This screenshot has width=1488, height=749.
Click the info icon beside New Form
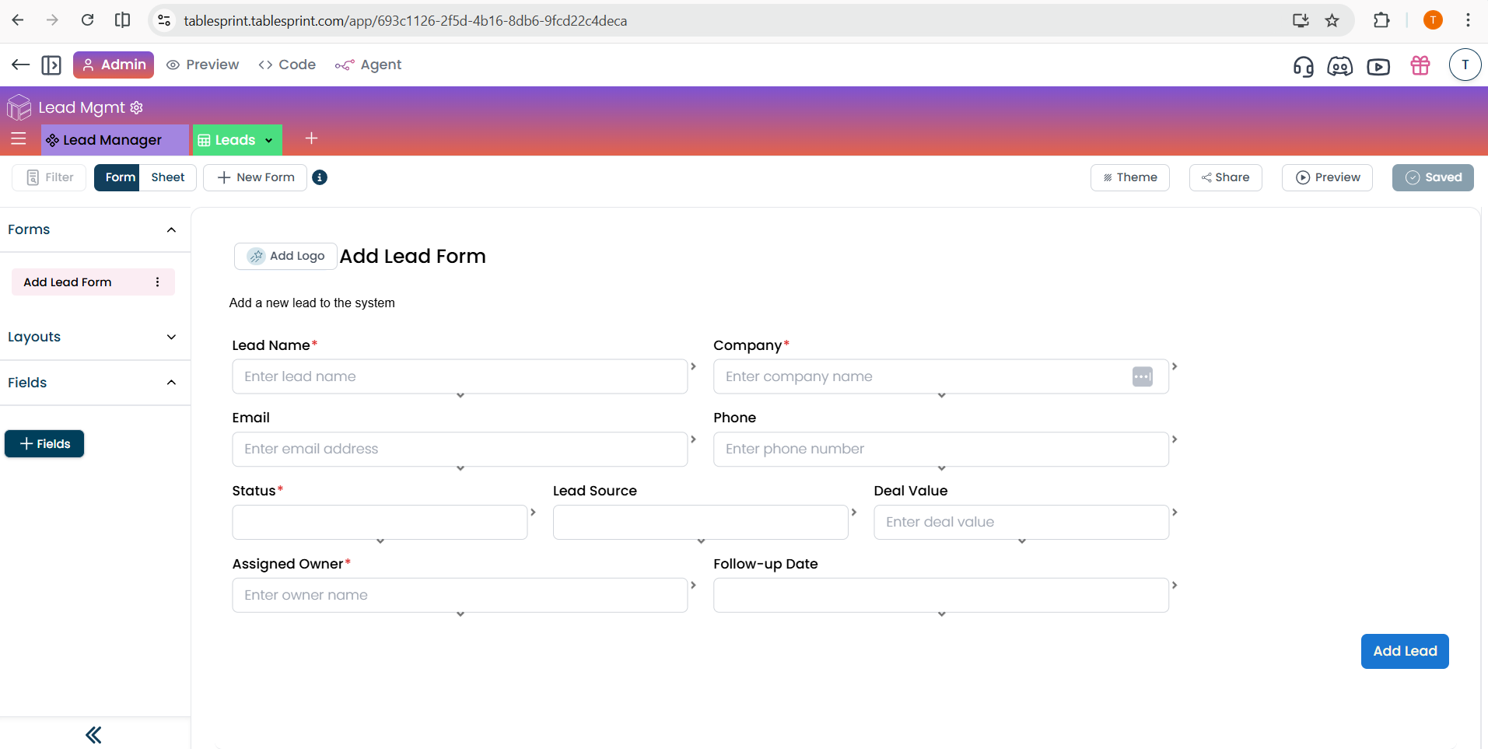pyautogui.click(x=320, y=177)
